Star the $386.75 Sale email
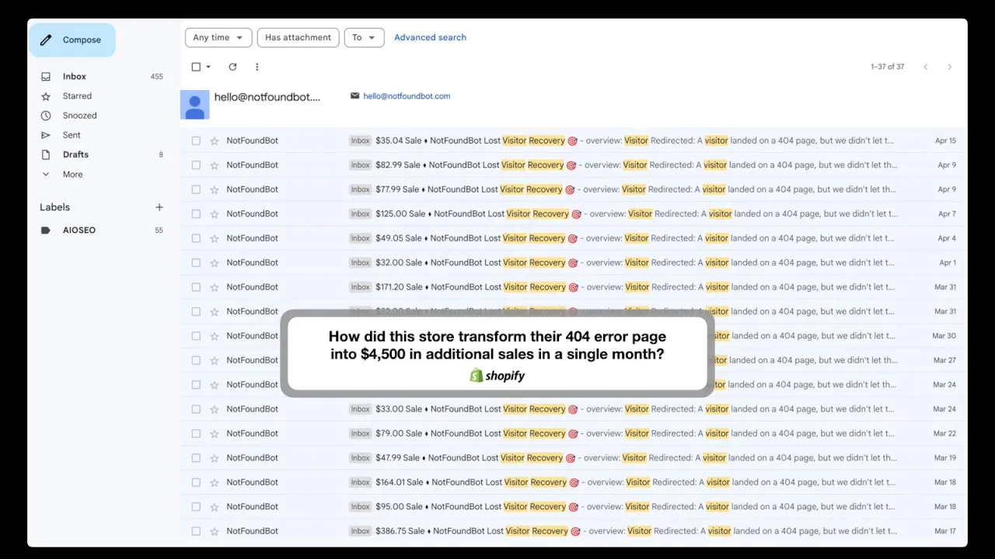This screenshot has width=995, height=559. (215, 531)
